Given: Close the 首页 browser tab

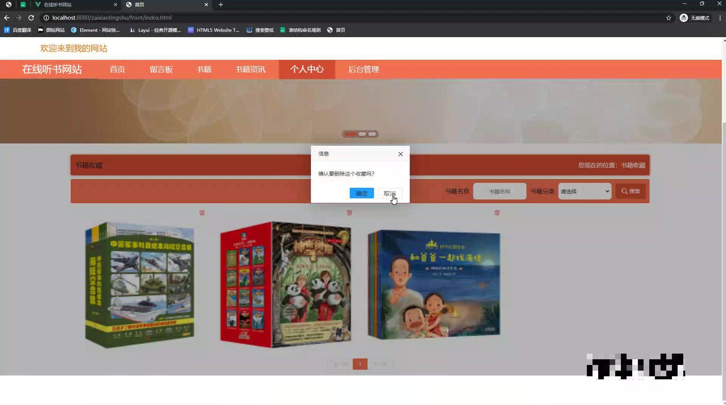Looking at the screenshot, I should [x=206, y=5].
